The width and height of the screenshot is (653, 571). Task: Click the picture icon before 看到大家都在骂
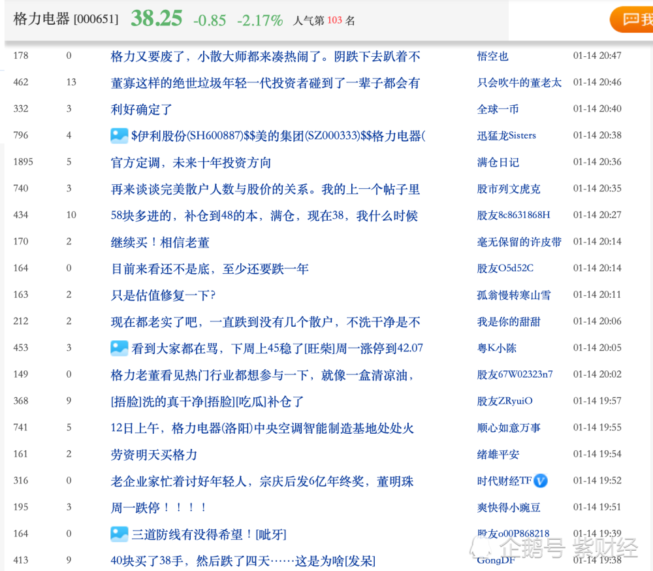tap(119, 348)
